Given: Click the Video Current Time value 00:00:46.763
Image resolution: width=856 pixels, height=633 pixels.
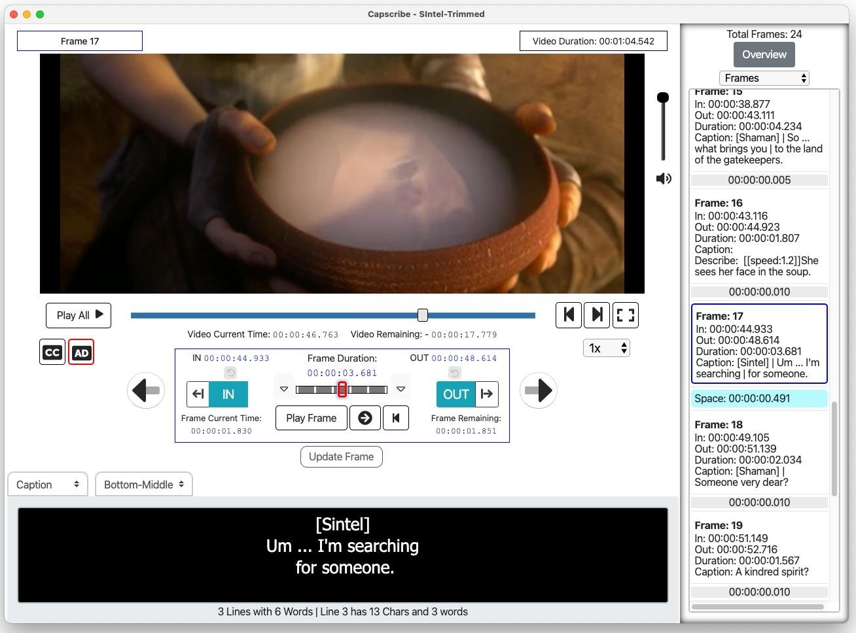Looking at the screenshot, I should point(306,335).
